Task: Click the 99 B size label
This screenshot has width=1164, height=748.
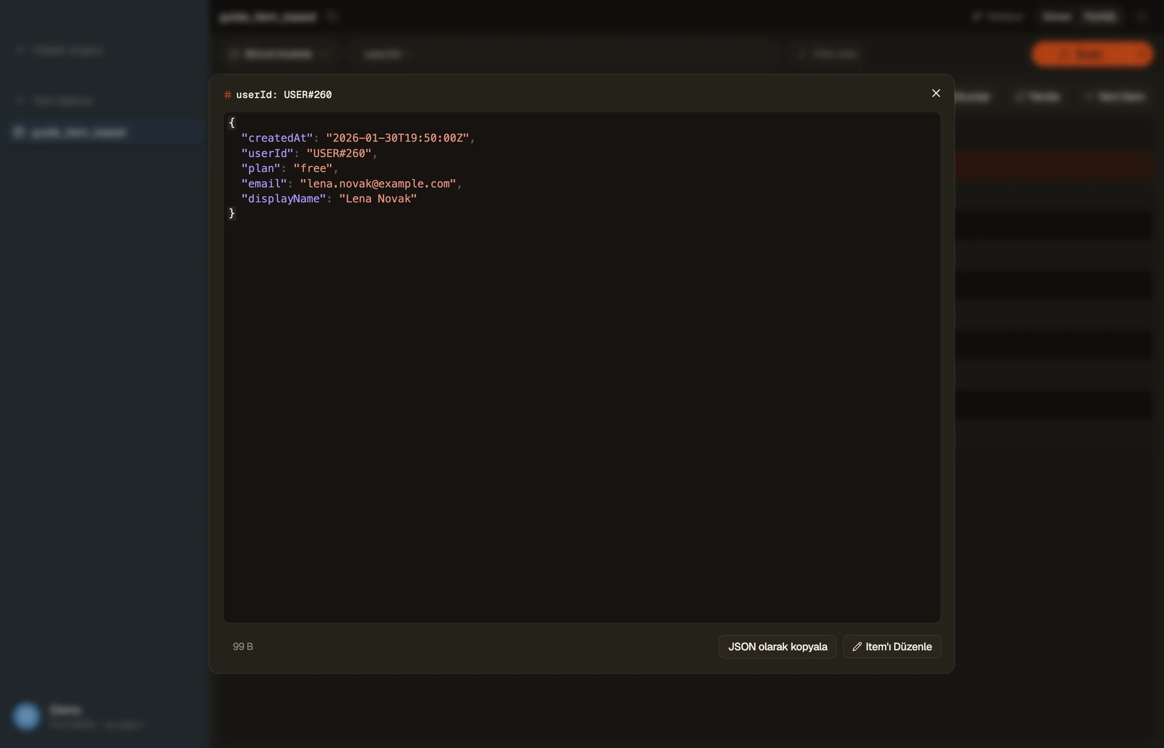Action: tap(243, 647)
